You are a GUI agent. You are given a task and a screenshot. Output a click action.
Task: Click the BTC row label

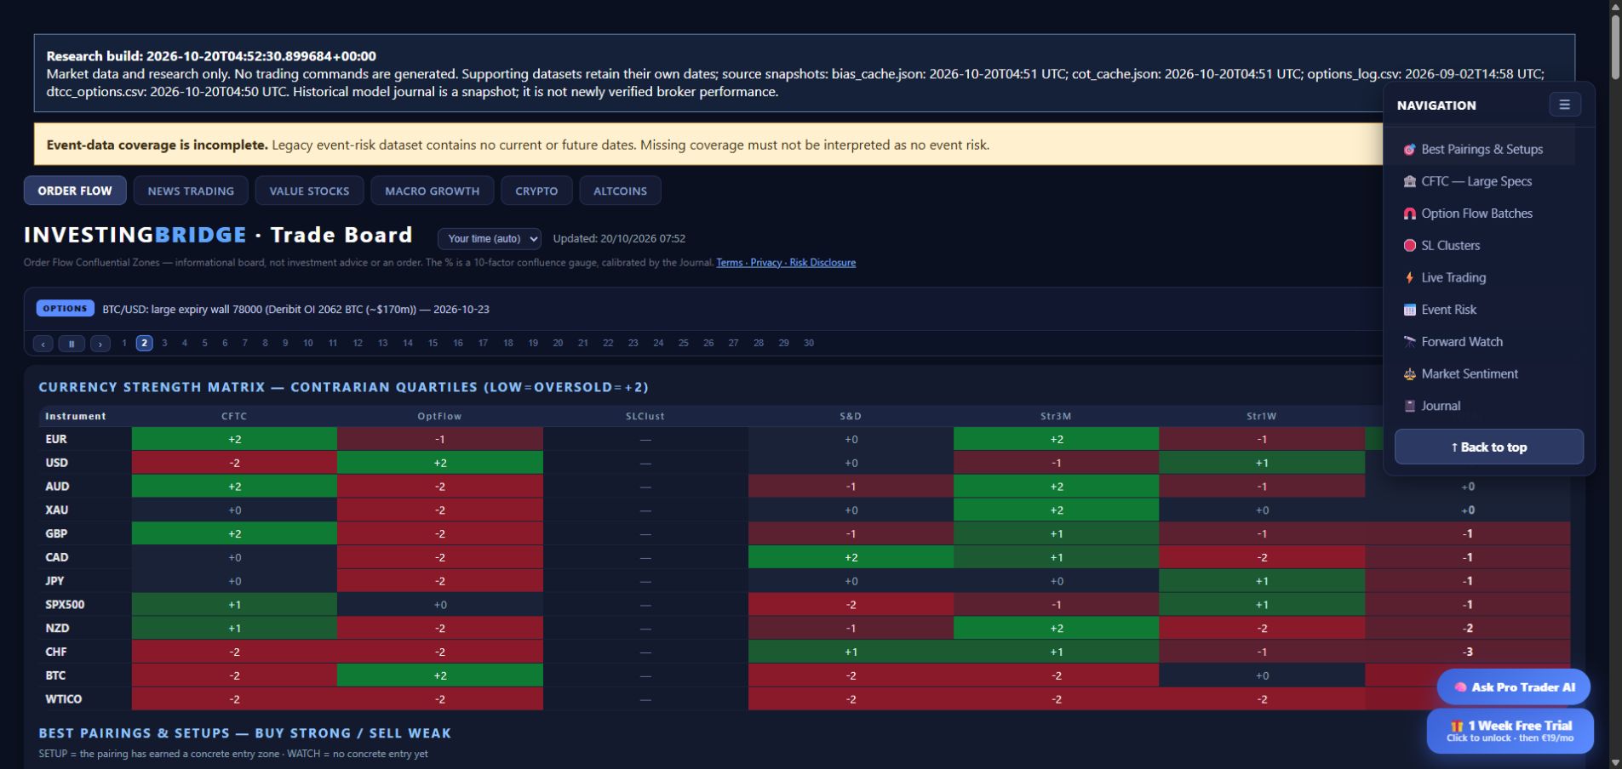pyautogui.click(x=55, y=675)
